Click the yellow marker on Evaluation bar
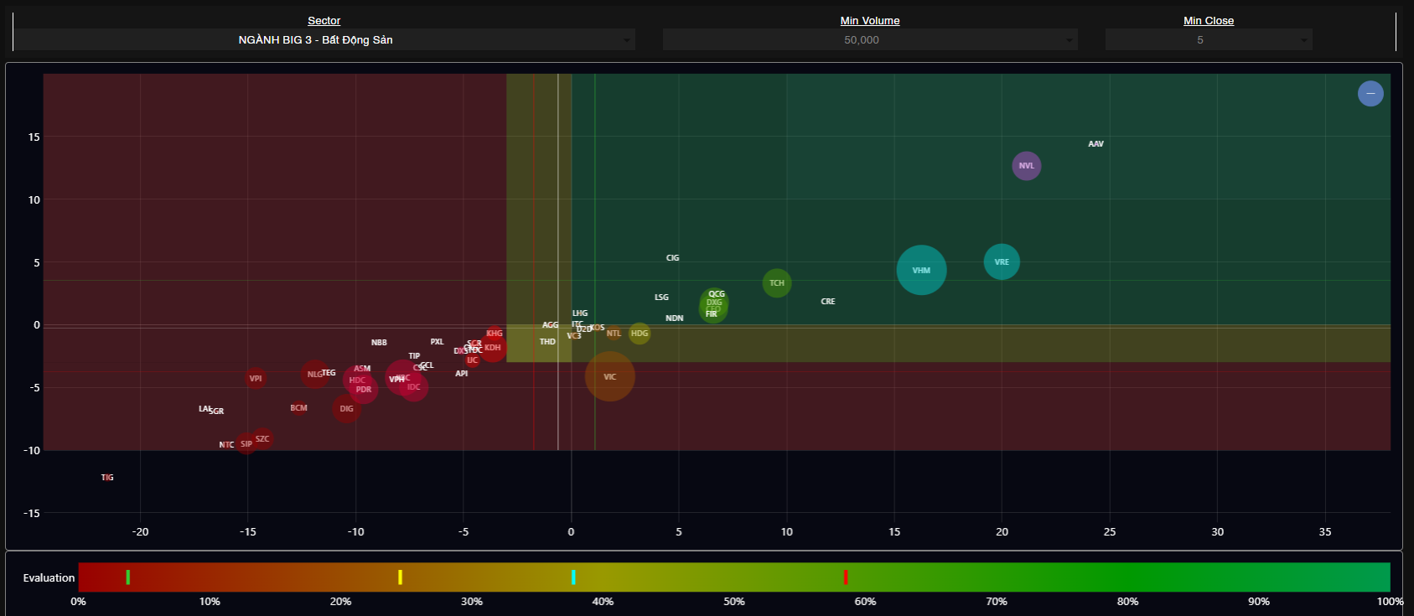This screenshot has width=1414, height=616. click(401, 577)
